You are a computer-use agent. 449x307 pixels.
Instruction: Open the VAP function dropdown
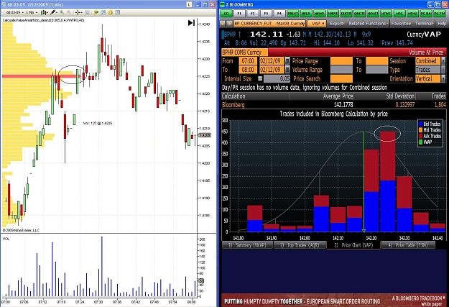click(x=318, y=24)
